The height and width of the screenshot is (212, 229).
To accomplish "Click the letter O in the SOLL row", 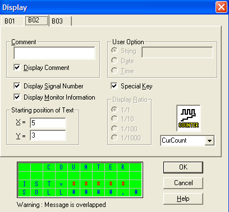I will click(36, 192).
